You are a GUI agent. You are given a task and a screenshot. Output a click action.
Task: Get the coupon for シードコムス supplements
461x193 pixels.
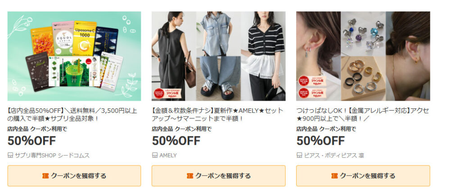pos(74,175)
